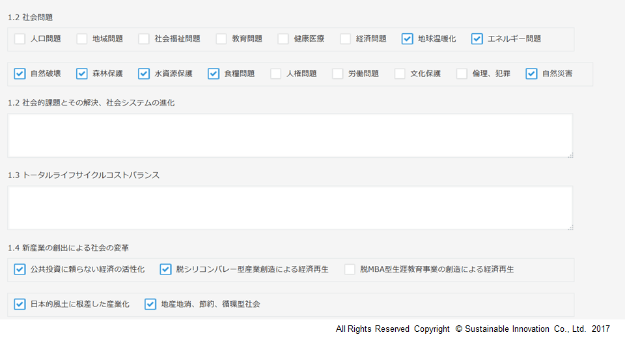625x339 pixels.
Task: Focus the トータルライフサイクルコストバランス text area
Action: coord(290,208)
